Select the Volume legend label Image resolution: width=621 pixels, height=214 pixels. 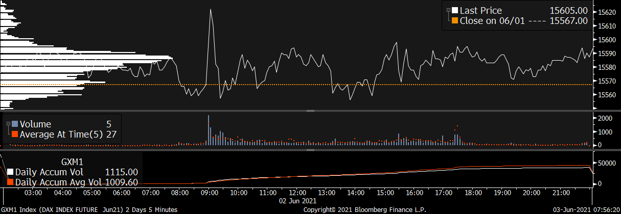(35, 124)
